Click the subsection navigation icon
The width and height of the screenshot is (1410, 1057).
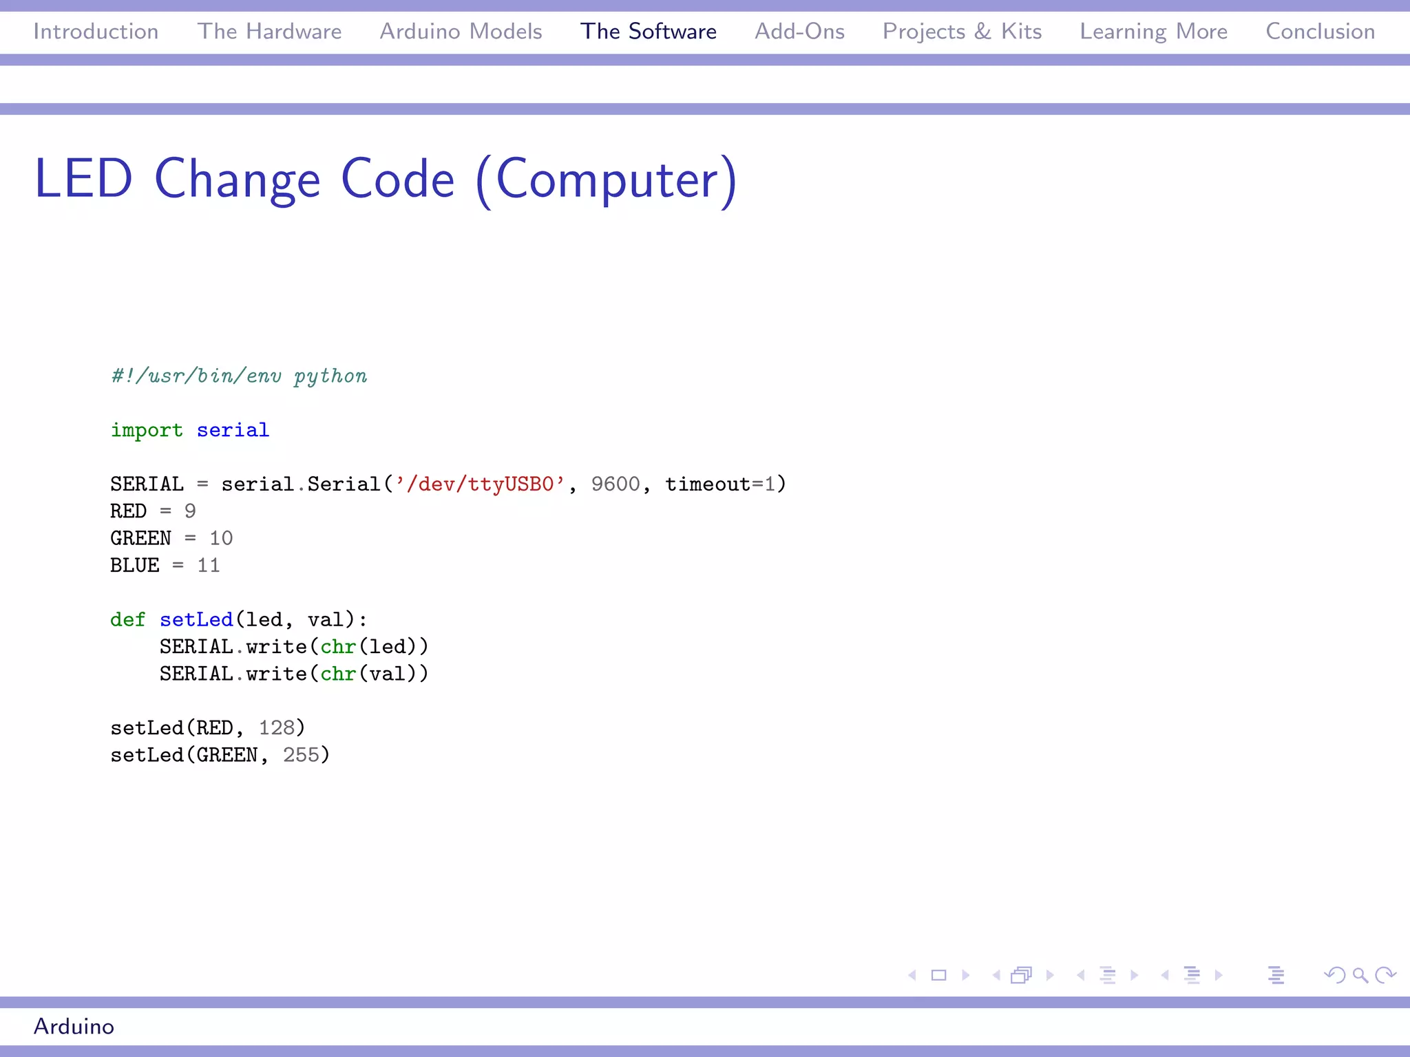coord(1108,975)
